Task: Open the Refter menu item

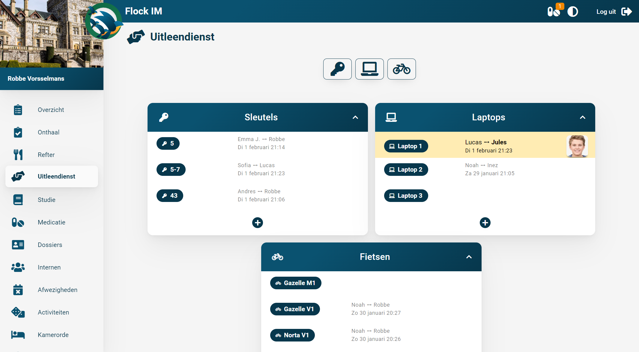Action: point(46,155)
